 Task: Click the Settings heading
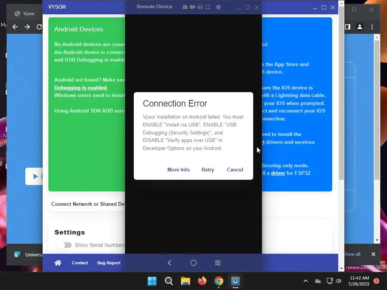[70, 232]
